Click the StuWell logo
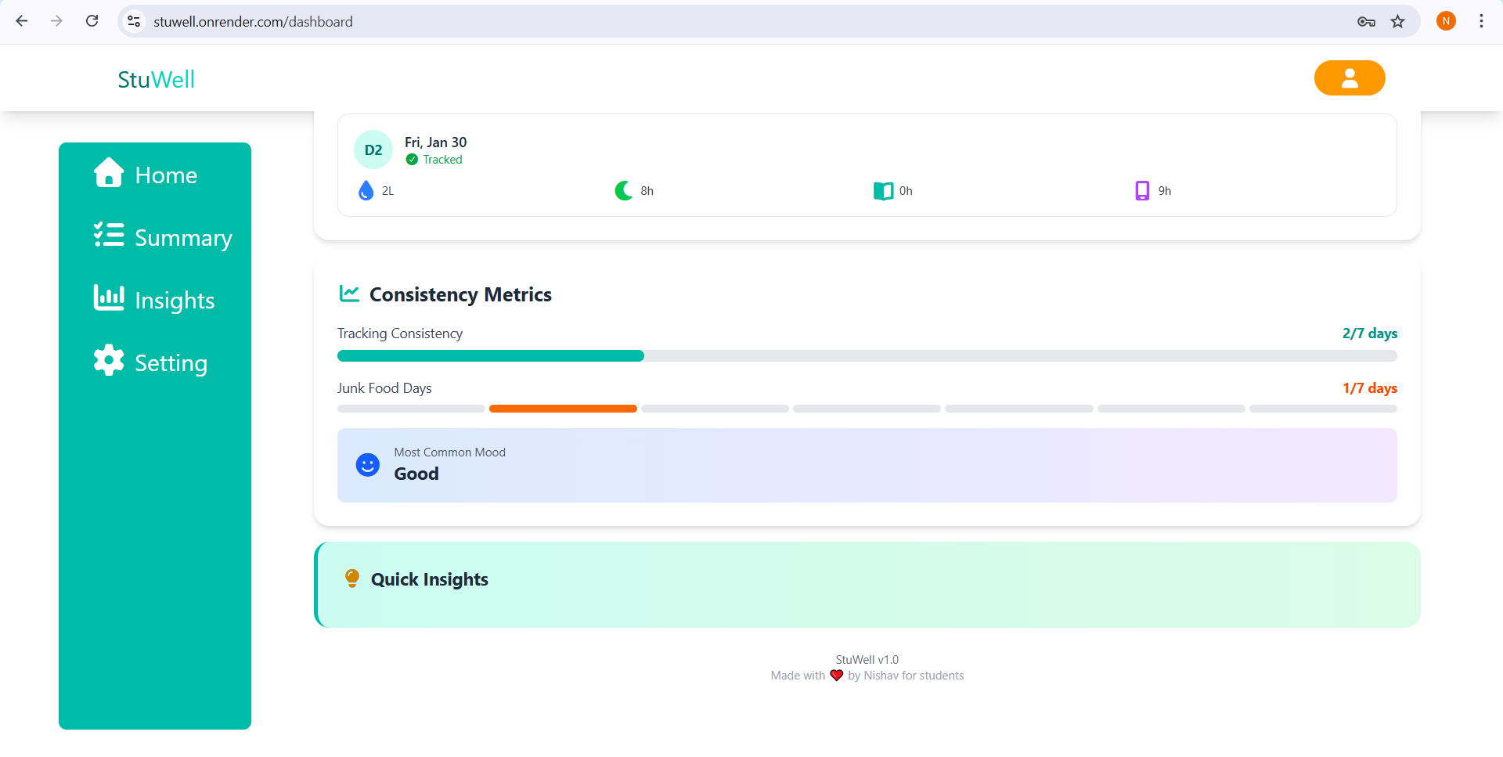1503x757 pixels. click(x=156, y=79)
